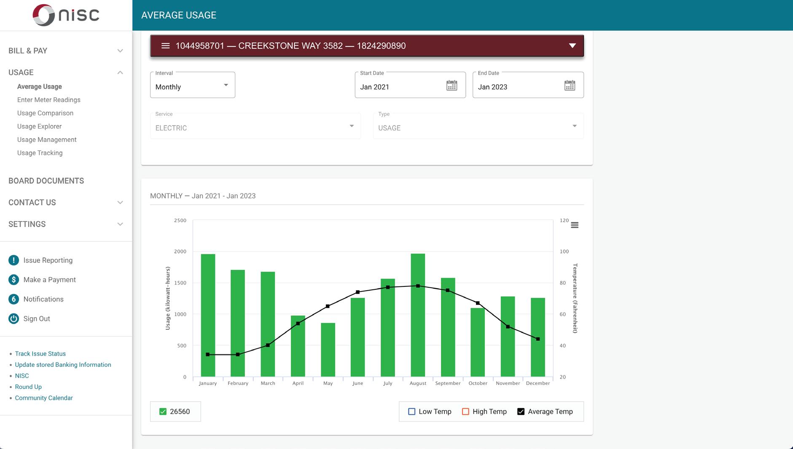Go to Board Documents

(46, 181)
